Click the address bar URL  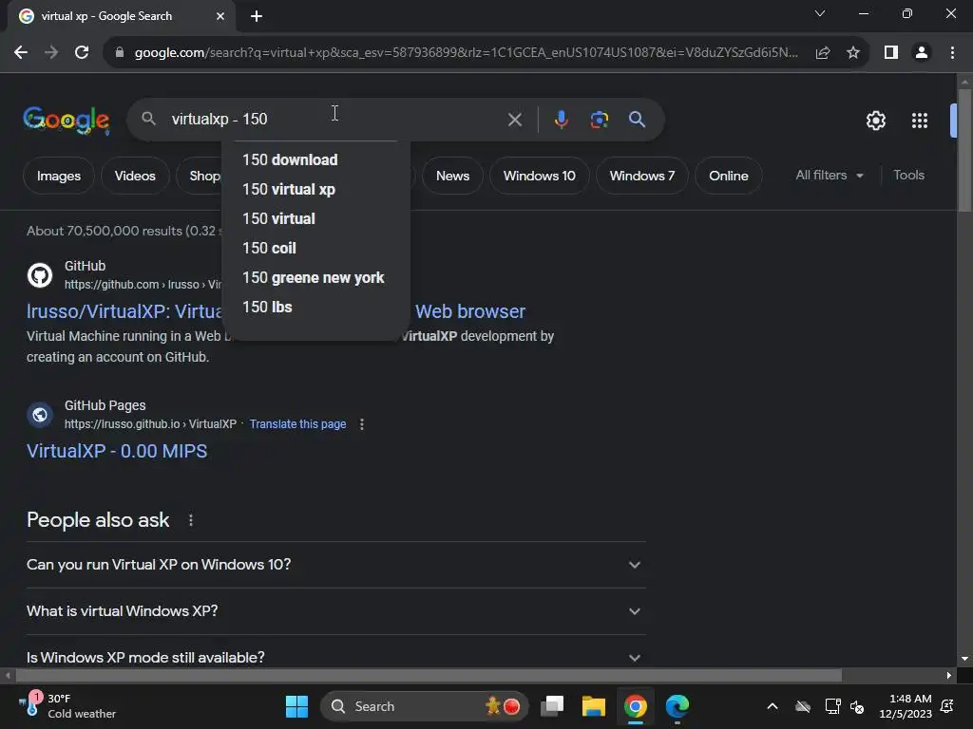pos(466,53)
